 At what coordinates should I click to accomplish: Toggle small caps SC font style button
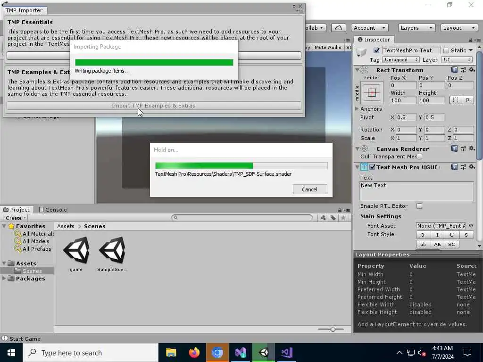(451, 245)
